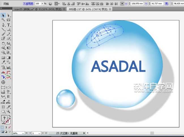Close the icon05 document tab

pos(64,9)
